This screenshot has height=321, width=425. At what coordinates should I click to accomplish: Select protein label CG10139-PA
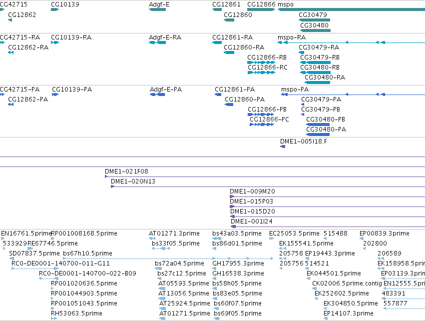tap(72, 89)
